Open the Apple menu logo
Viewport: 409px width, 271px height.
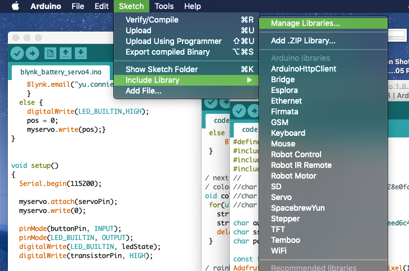coord(15,6)
